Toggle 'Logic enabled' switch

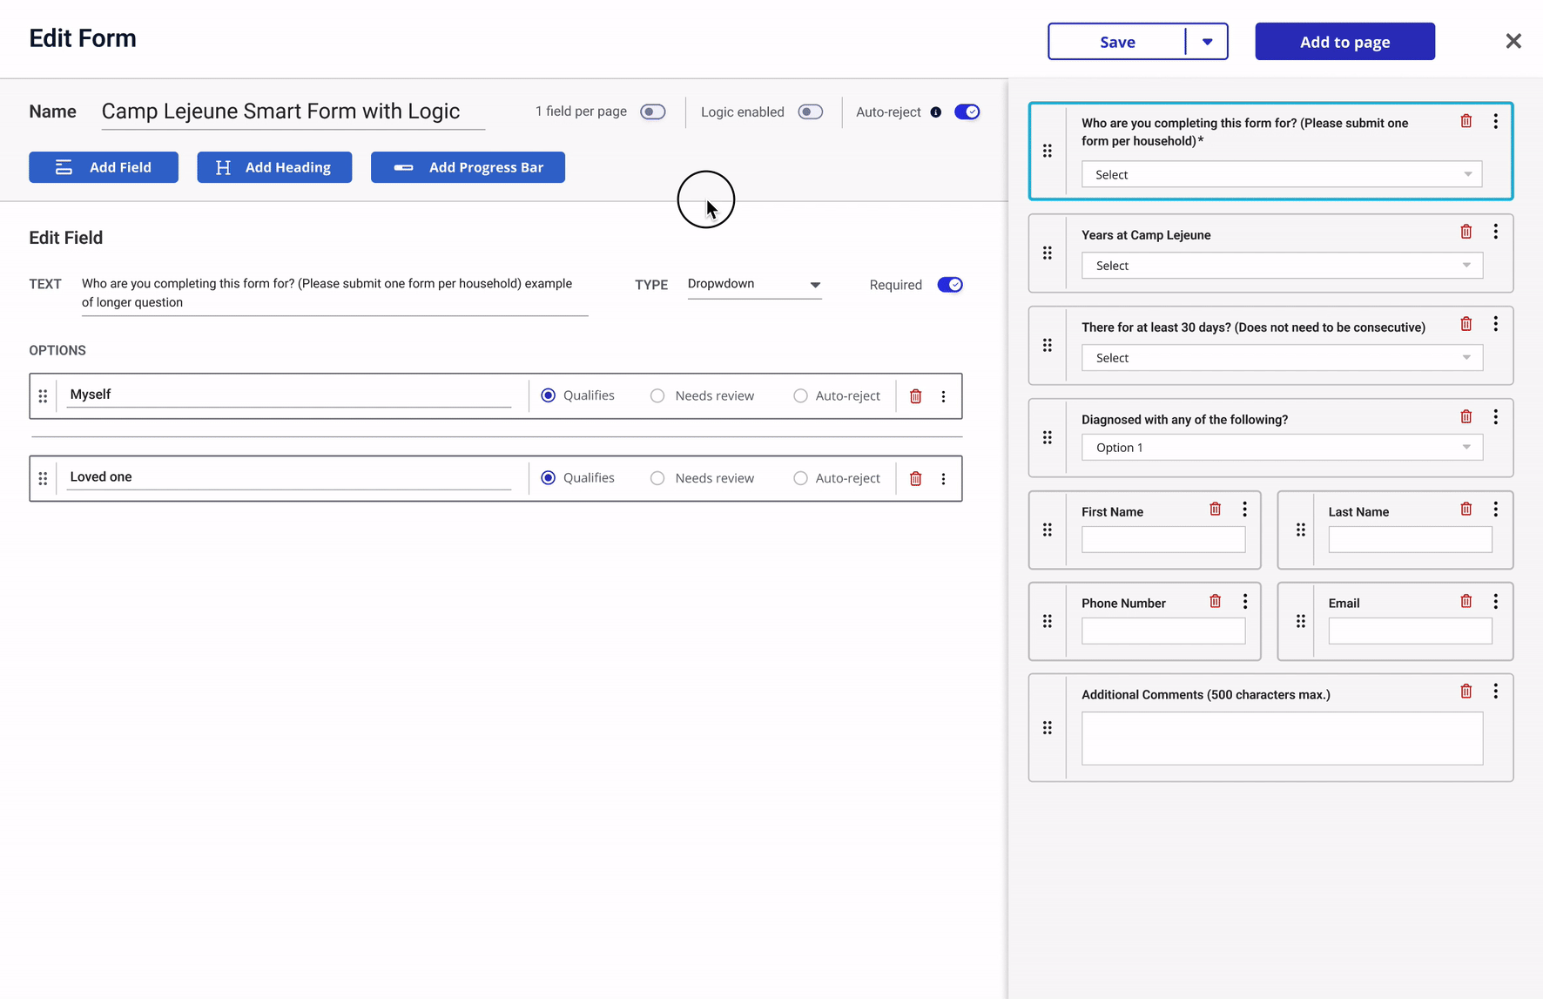tap(811, 112)
